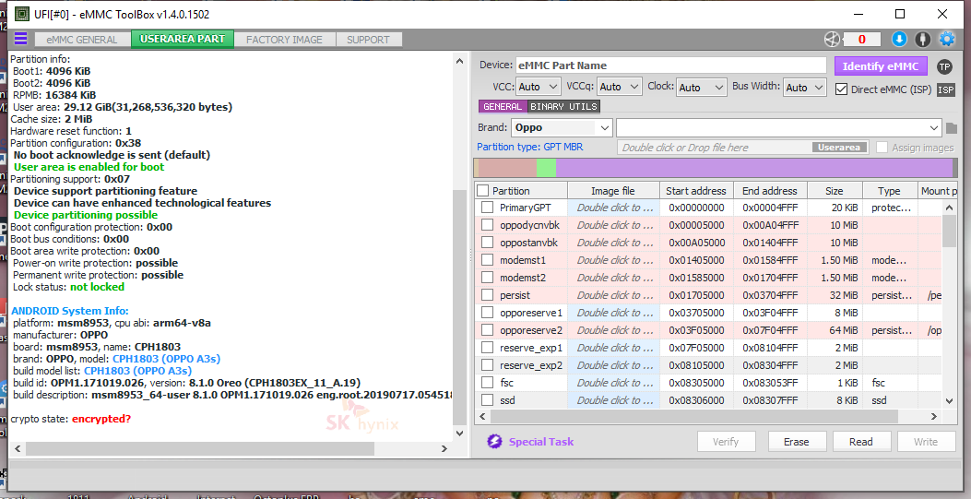
Task: Click the folder browse icon beside brand model
Action: point(952,128)
